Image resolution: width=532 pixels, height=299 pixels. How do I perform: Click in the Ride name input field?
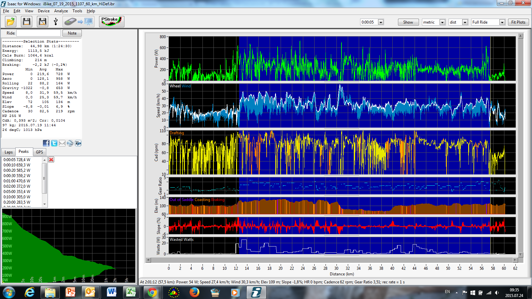(x=39, y=33)
